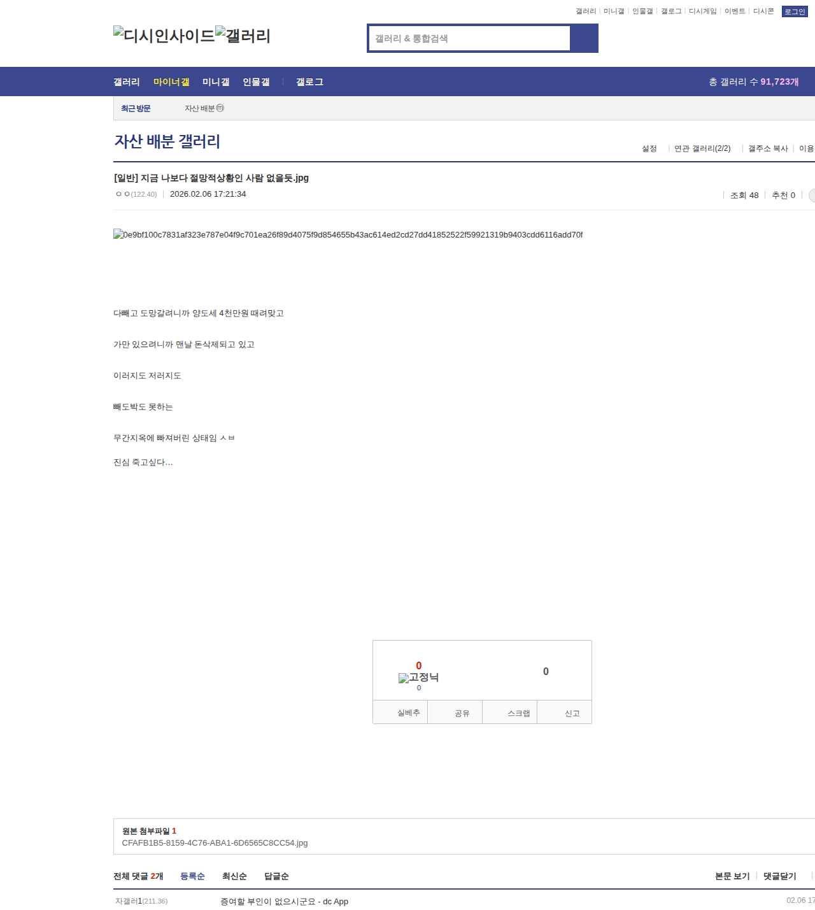Select 인물갤 in the blue navigation bar
This screenshot has height=910, width=815.
256,82
